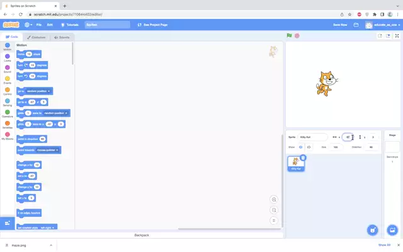Switch to small stage layout
The width and height of the screenshot is (403, 252).
point(380,36)
